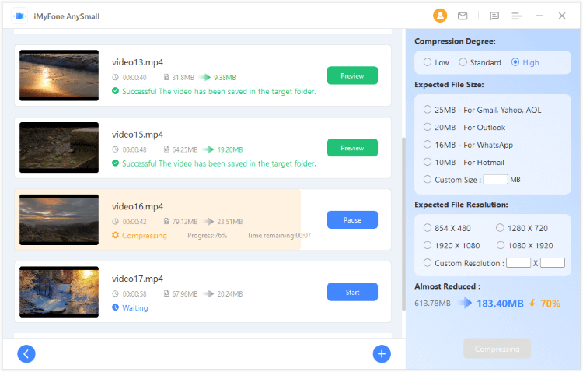This screenshot has height=372, width=583.
Task: Click the video16.mp4 file size icon
Action: coord(166,222)
